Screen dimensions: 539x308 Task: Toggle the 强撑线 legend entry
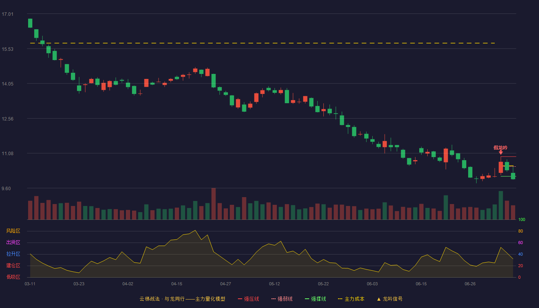tap(315, 299)
